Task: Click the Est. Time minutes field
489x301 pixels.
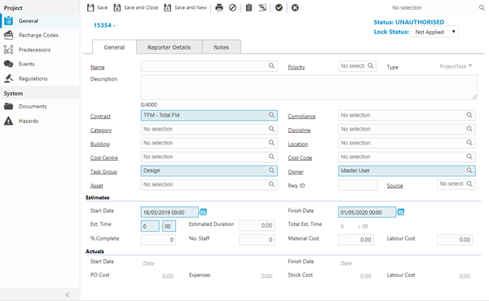Action: pos(169,226)
